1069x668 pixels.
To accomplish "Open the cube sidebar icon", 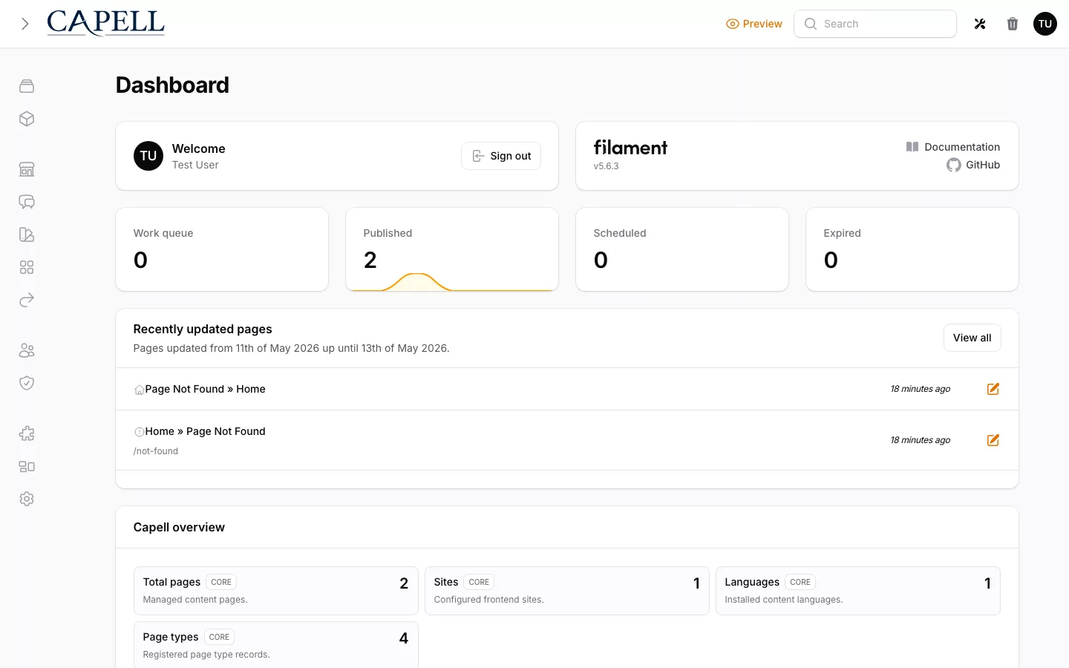I will click(x=27, y=119).
